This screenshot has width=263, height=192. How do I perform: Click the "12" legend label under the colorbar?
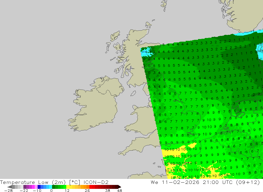click(67, 190)
